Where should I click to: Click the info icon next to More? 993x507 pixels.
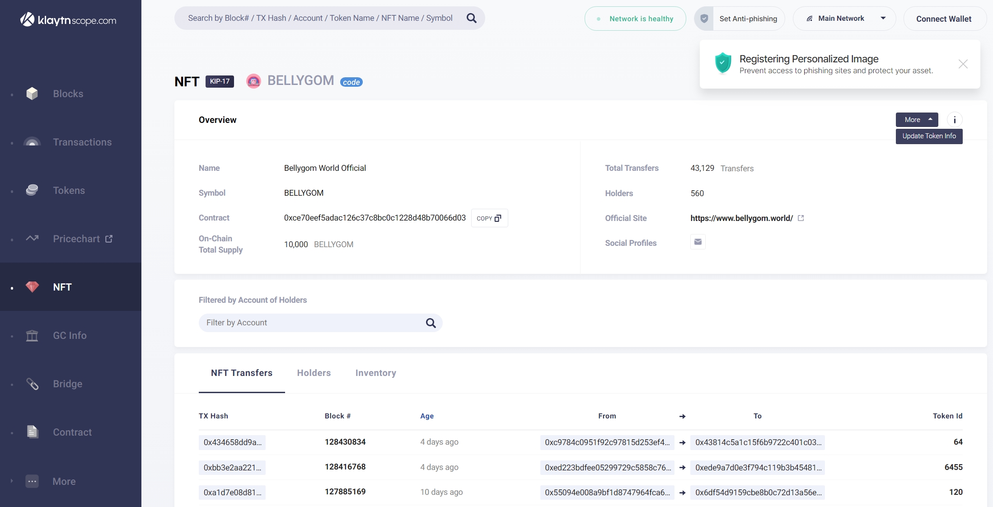(954, 120)
